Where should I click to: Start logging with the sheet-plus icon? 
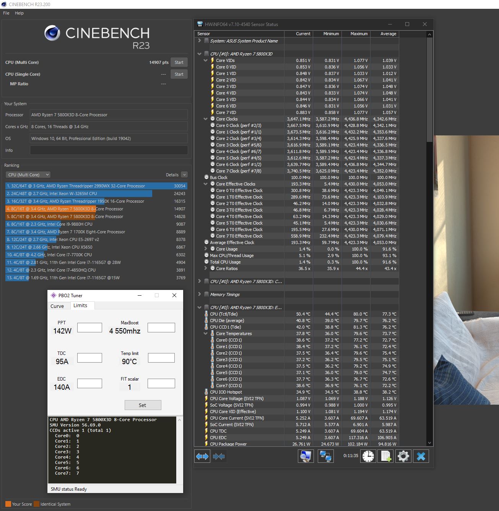point(386,456)
